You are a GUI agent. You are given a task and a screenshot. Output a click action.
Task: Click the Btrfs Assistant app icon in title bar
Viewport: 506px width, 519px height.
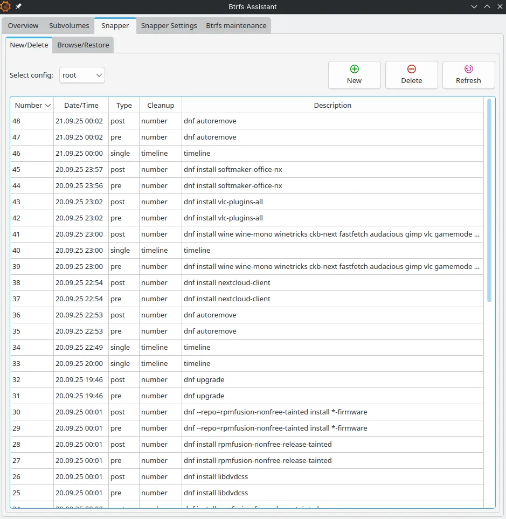tap(6, 6)
